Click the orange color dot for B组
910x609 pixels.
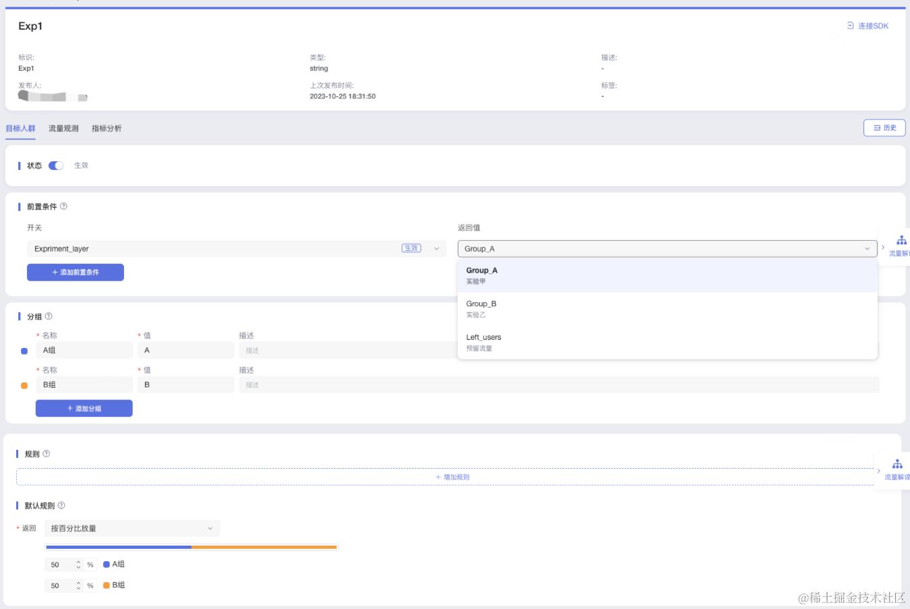pos(24,385)
